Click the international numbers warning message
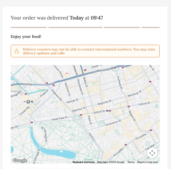171x169 pixels. coord(91,51)
